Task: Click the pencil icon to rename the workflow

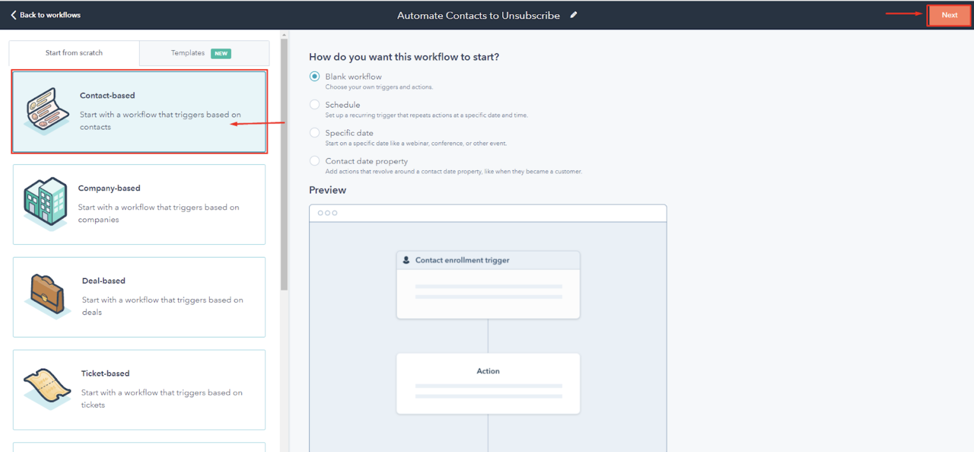Action: [x=574, y=15]
